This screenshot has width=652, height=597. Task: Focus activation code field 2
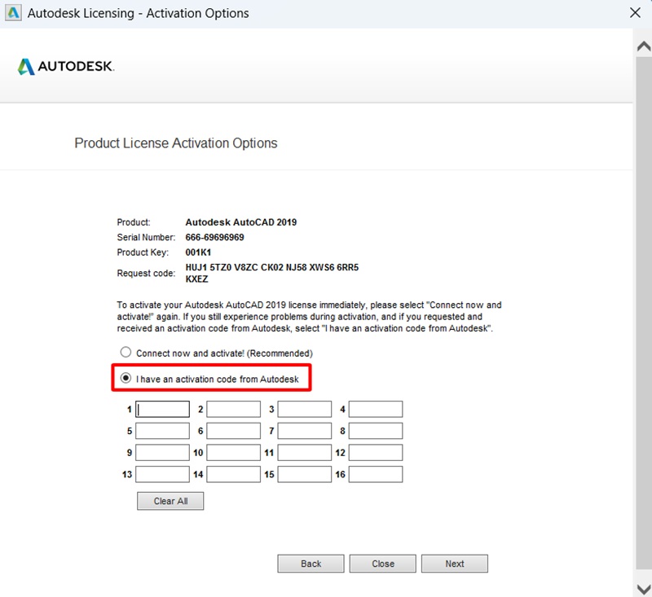[234, 410]
